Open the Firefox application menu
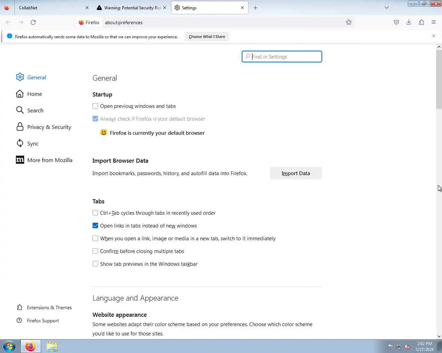The image size is (442, 353). 434,22
